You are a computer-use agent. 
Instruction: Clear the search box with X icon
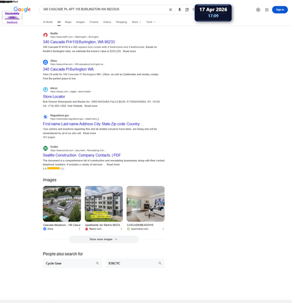[170, 10]
